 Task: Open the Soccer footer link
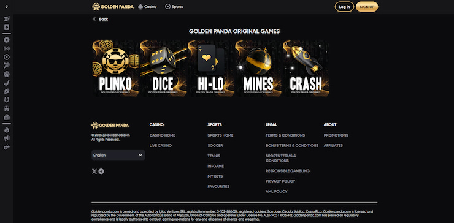[215, 145]
